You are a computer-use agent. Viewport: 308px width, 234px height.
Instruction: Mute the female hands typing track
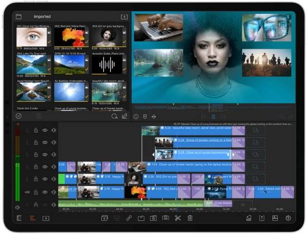[53, 167]
